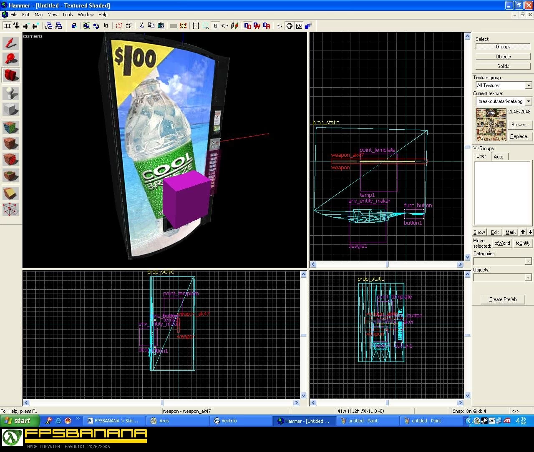Click the Group selection icon

pos(87,26)
